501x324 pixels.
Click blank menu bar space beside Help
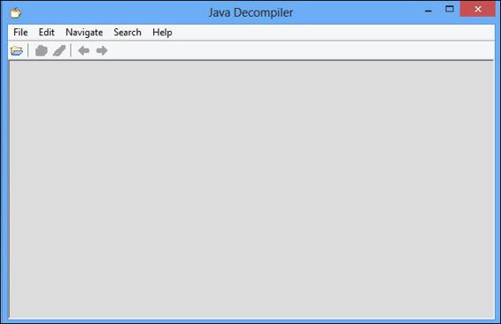pyautogui.click(x=332, y=32)
